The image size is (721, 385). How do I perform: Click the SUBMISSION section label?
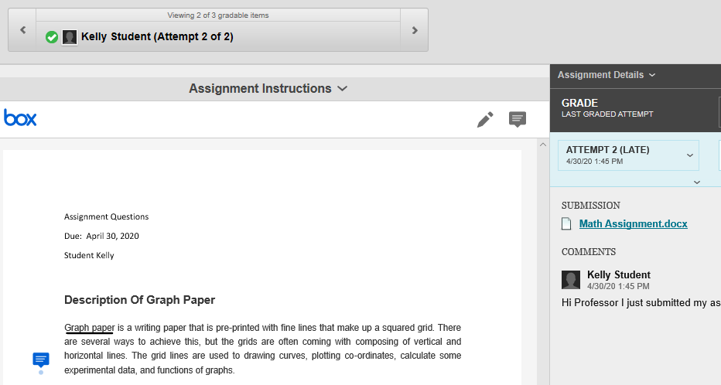tap(590, 206)
